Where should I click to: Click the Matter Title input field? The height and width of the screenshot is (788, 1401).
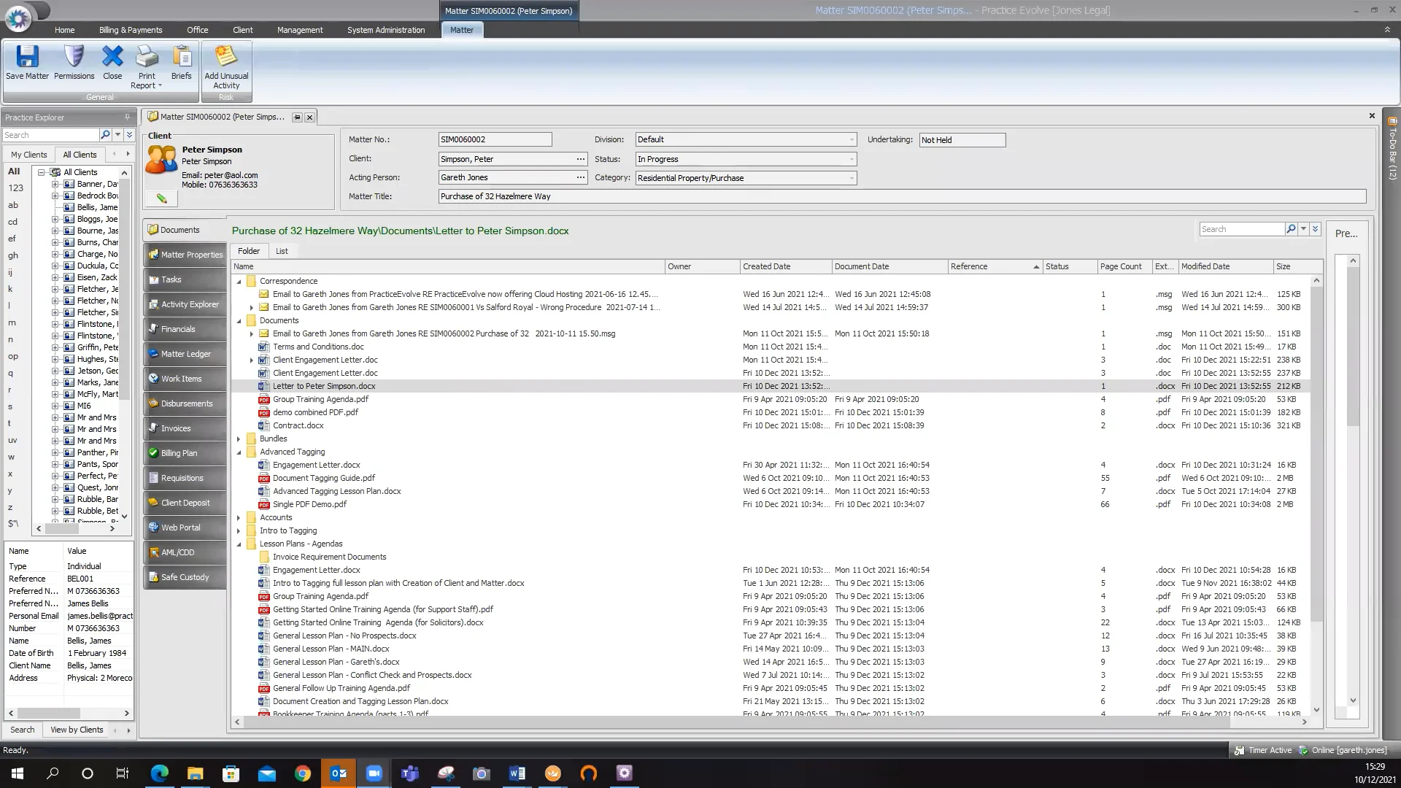click(x=902, y=196)
